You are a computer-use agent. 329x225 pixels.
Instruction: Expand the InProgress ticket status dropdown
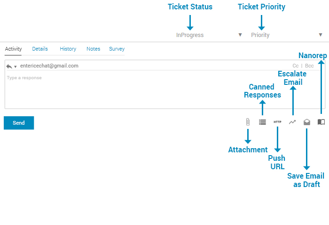(209, 35)
